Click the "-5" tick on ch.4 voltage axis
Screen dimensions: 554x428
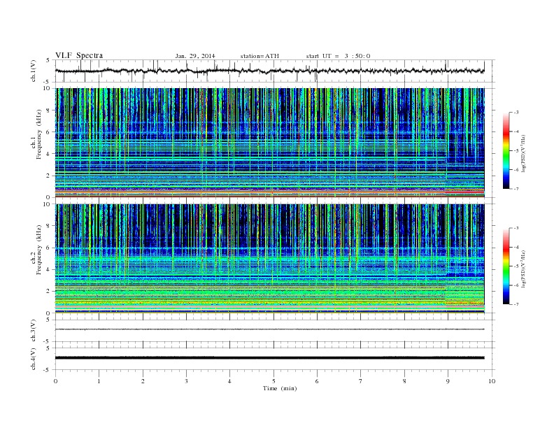(48, 370)
